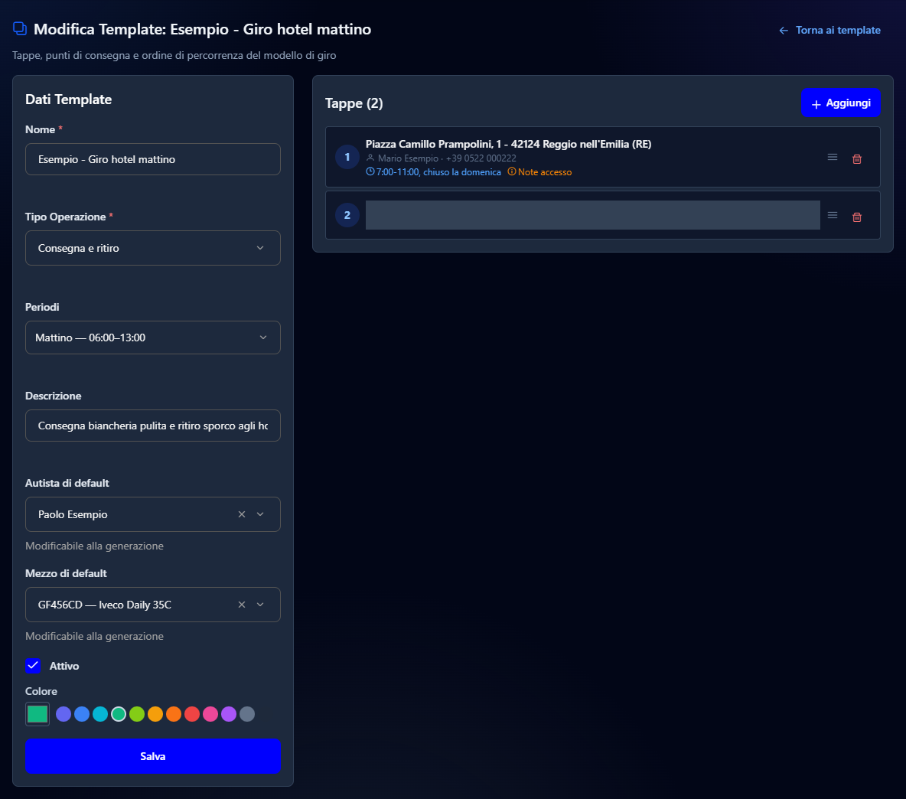Go back via Torna ai template
906x799 pixels.
pos(829,30)
